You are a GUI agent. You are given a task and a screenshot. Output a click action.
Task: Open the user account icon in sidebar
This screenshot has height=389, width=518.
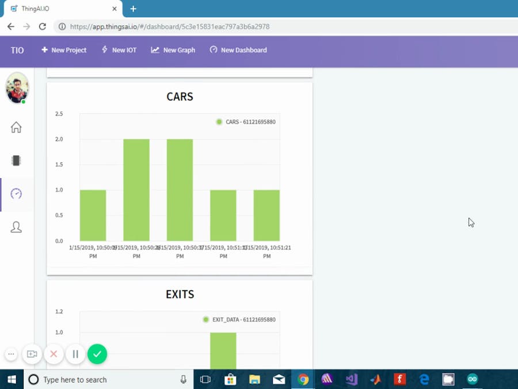click(16, 227)
